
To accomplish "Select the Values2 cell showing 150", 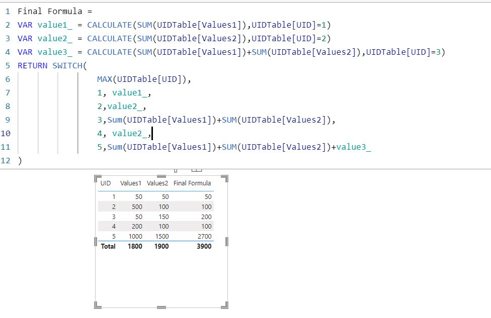I will point(163,217).
